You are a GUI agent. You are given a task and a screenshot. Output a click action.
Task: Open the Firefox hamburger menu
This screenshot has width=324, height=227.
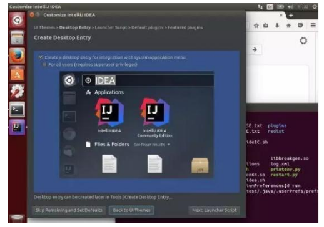click(313, 26)
